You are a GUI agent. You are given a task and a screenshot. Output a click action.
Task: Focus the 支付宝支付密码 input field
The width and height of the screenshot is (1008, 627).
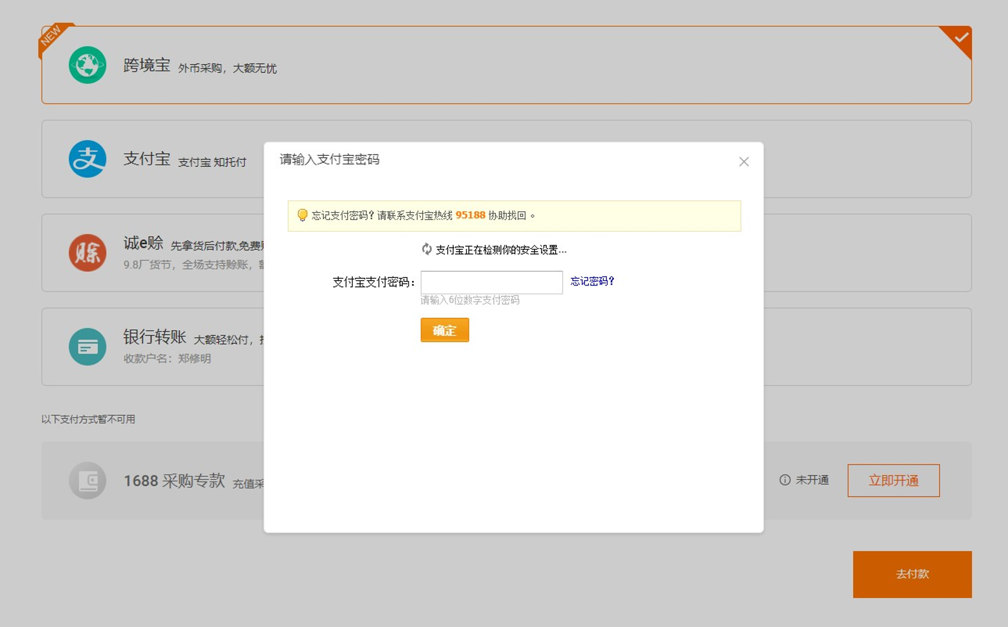point(492,283)
